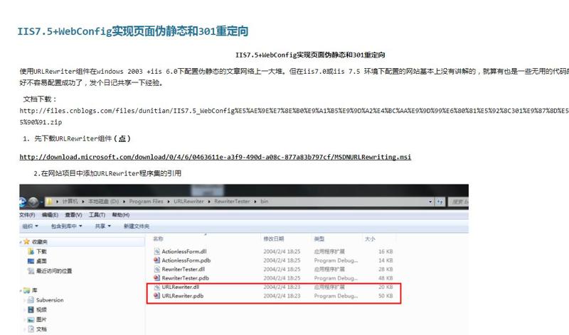Click the URLRewriter.pdb file icon
The image size is (569, 335).
[156, 295]
